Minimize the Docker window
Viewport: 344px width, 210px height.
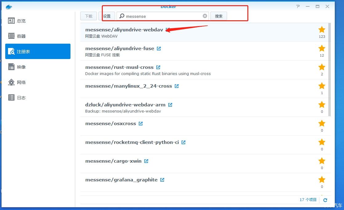(x=308, y=6)
